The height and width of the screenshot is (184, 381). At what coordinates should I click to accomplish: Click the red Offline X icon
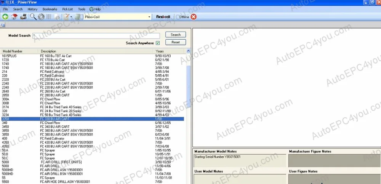pyautogui.click(x=194, y=17)
